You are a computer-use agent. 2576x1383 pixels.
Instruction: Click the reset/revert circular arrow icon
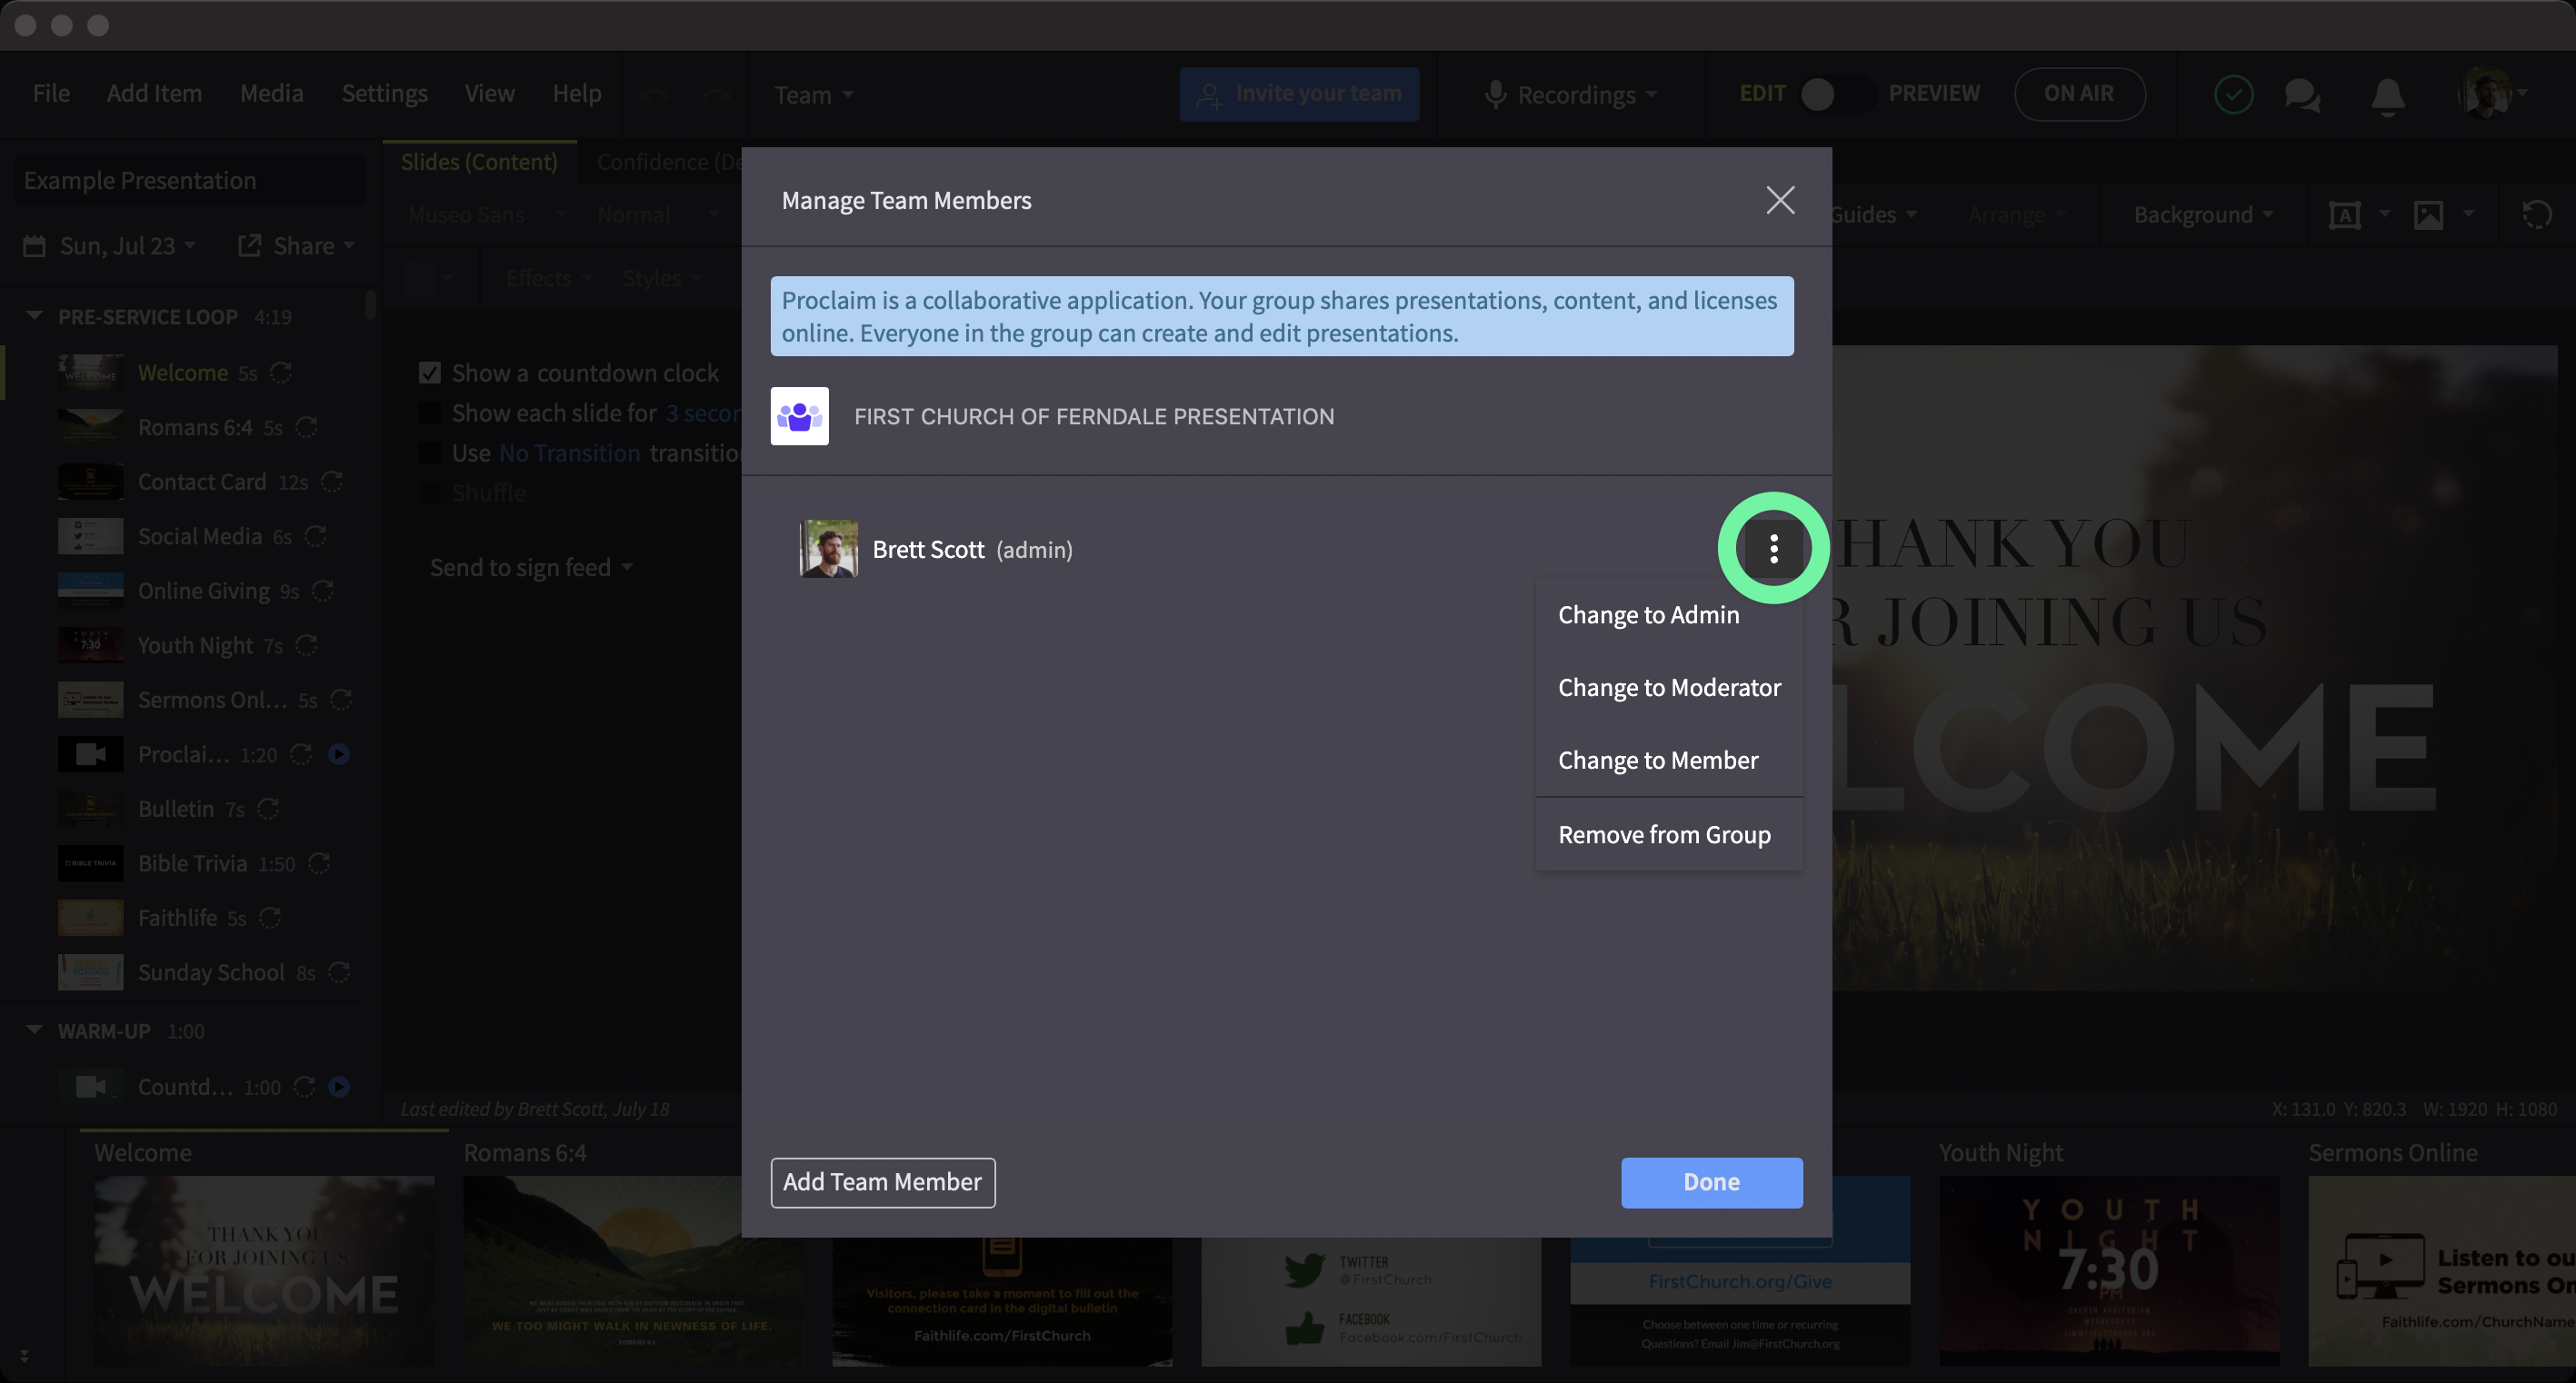(2536, 214)
